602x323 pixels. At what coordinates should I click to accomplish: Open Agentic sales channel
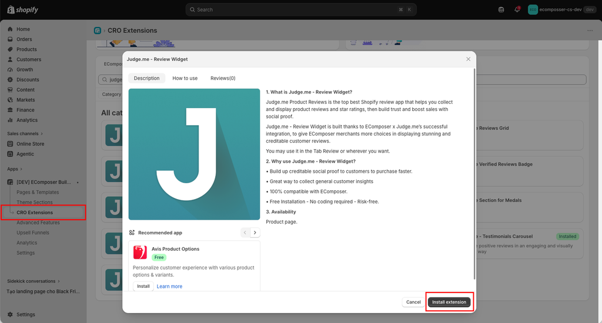pos(25,154)
